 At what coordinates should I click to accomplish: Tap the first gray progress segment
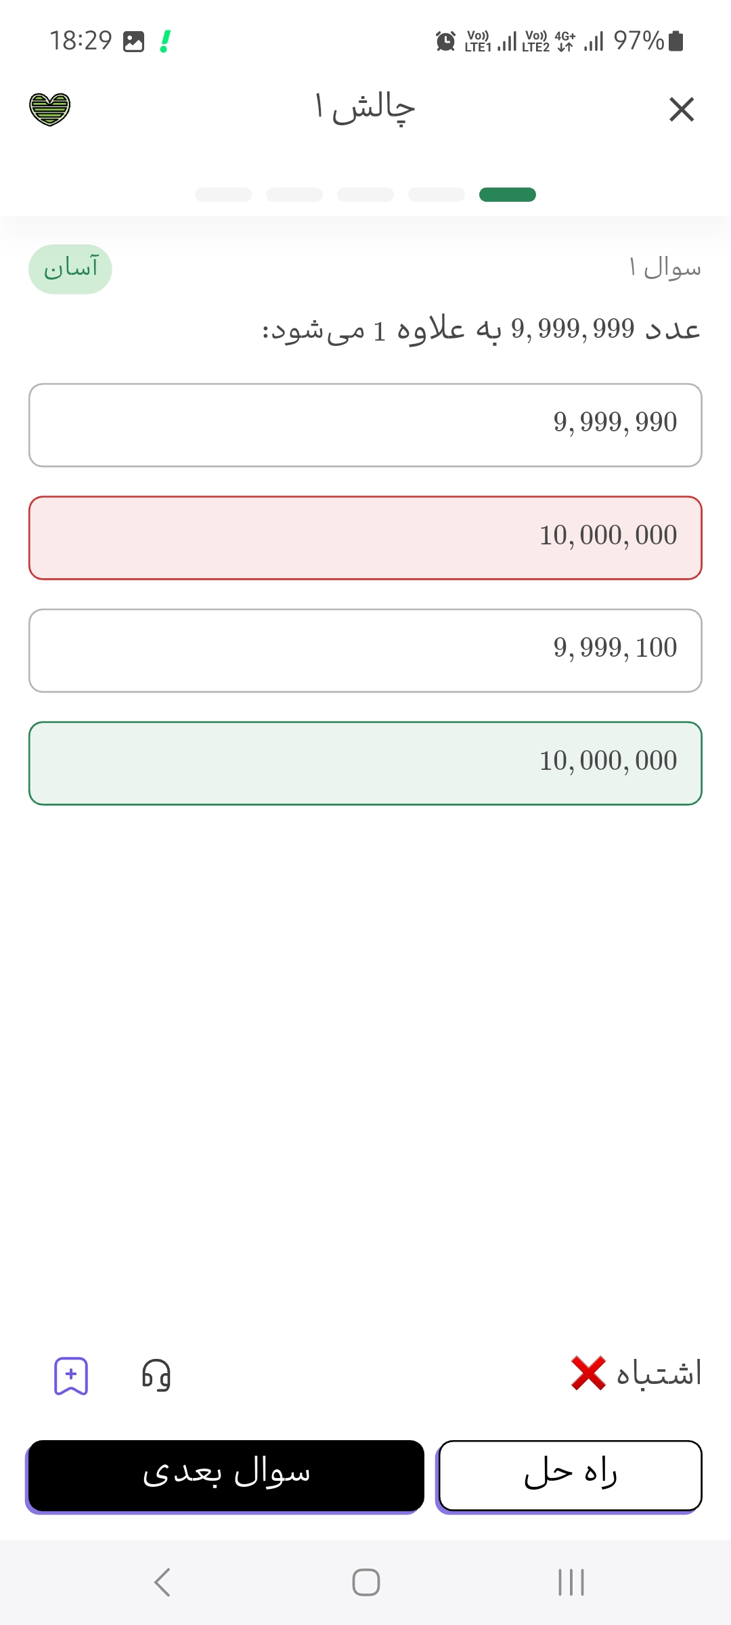coord(223,195)
